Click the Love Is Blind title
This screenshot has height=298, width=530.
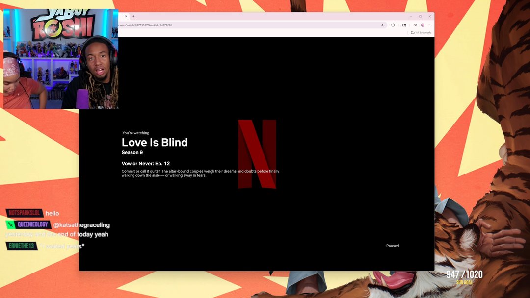[x=155, y=143]
